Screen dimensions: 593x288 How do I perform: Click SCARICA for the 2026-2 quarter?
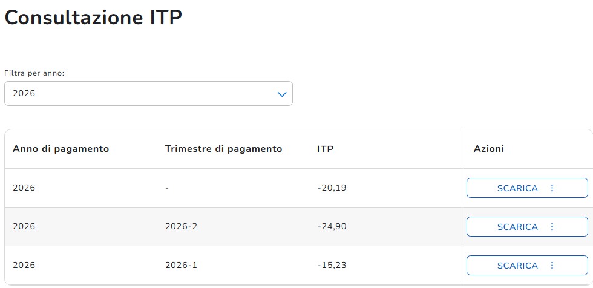(517, 226)
